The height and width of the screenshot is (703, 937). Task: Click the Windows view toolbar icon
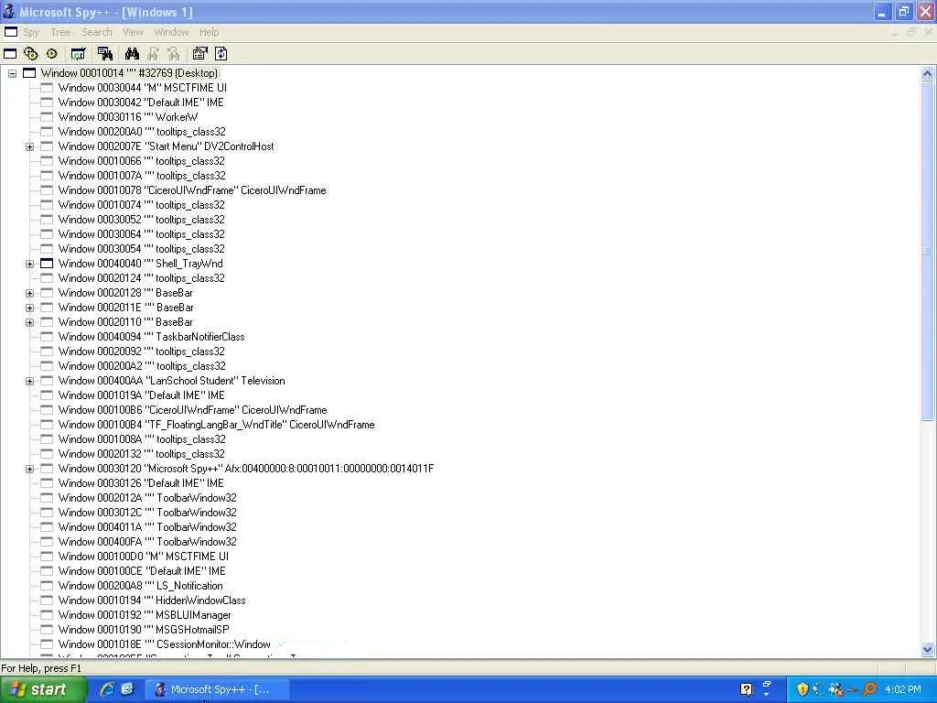tap(10, 54)
